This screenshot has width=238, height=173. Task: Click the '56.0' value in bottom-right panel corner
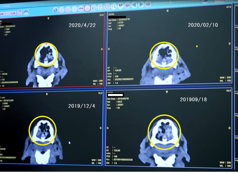coord(228,91)
